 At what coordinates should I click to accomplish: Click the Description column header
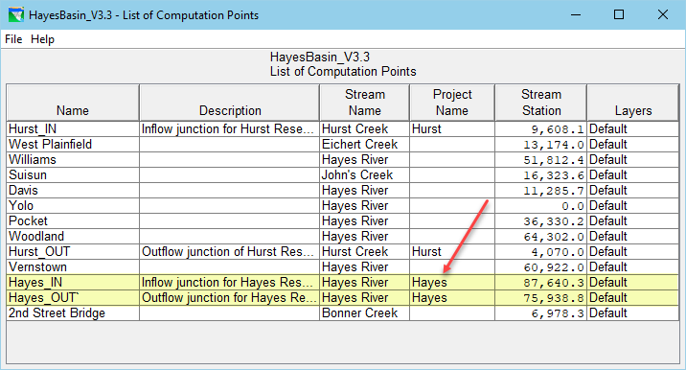tap(230, 103)
